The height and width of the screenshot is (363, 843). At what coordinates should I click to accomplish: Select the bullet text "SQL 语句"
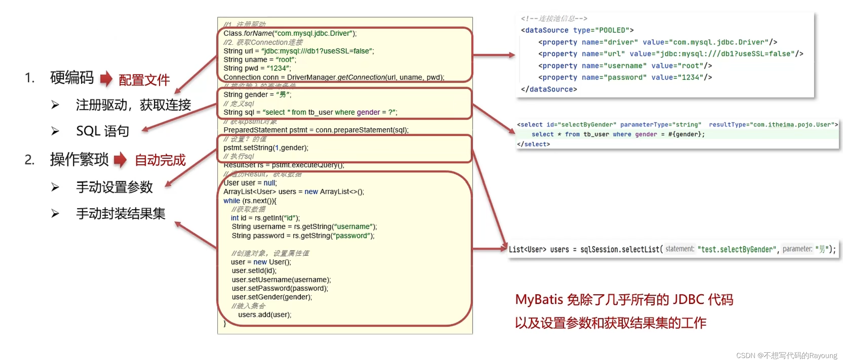click(x=103, y=131)
